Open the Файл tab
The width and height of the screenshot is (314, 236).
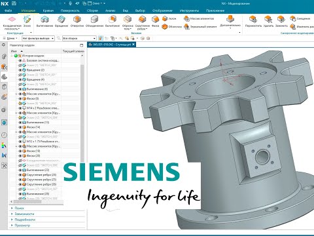9,10
